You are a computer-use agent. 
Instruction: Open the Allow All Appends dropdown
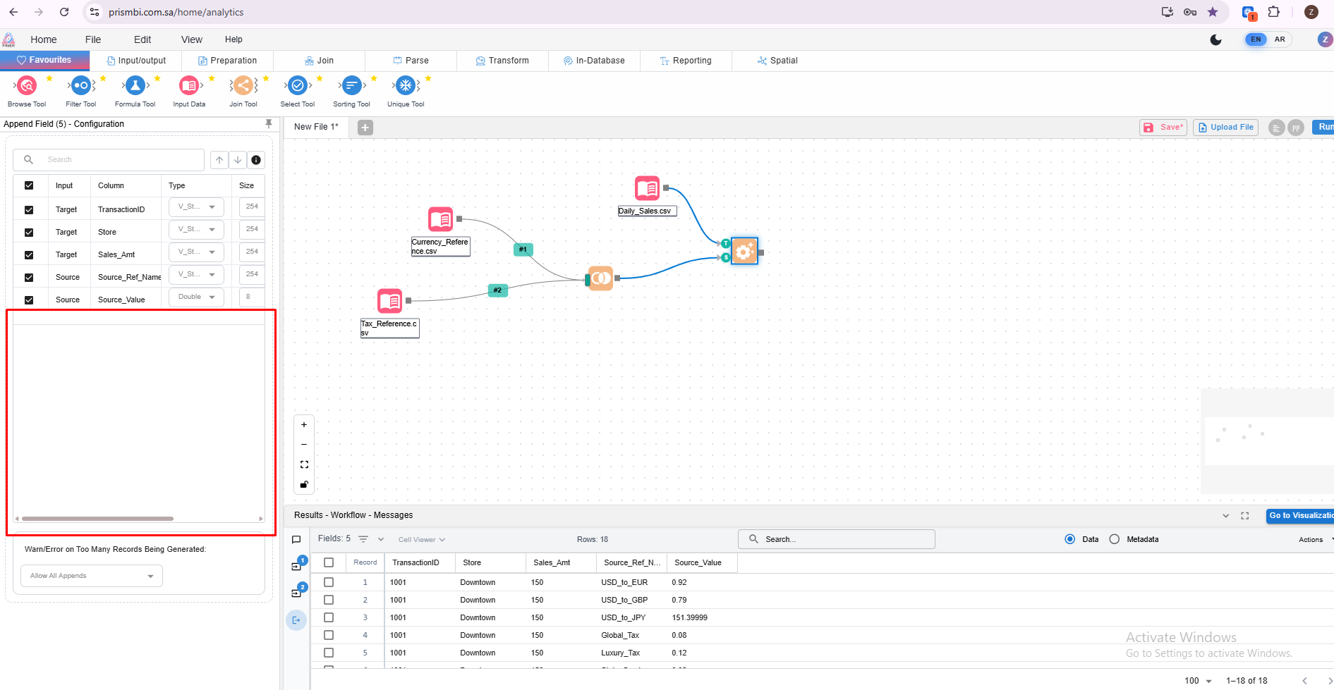92,576
